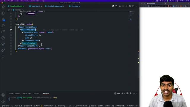Screen dimensions: 190x107
Task: Open the Selection menu in the menu bar
Action: 17,1
